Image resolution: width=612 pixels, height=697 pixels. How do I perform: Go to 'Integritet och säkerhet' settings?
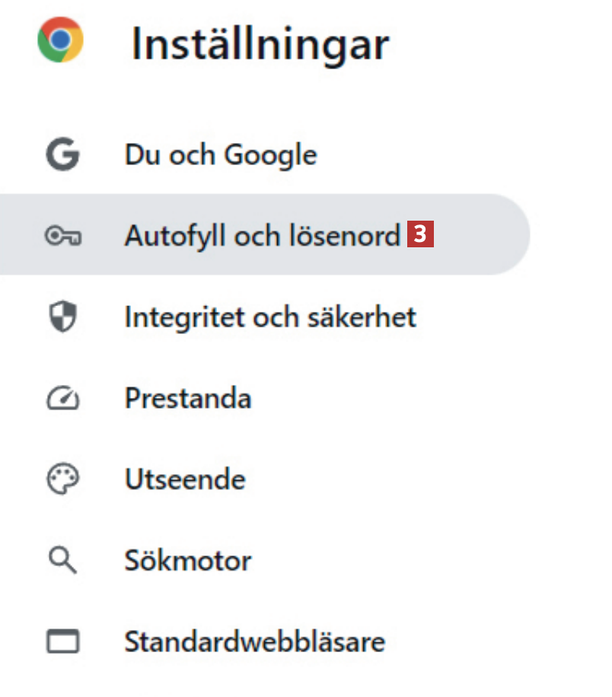pyautogui.click(x=270, y=317)
